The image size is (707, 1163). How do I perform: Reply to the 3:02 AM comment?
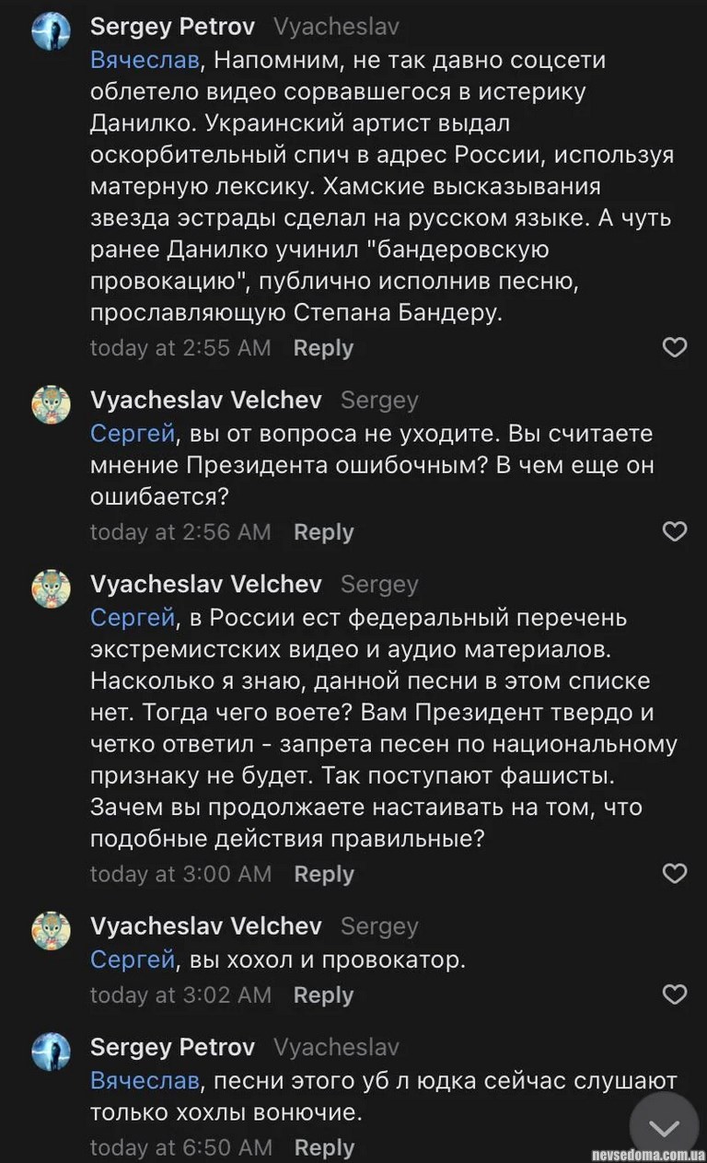[x=323, y=995]
